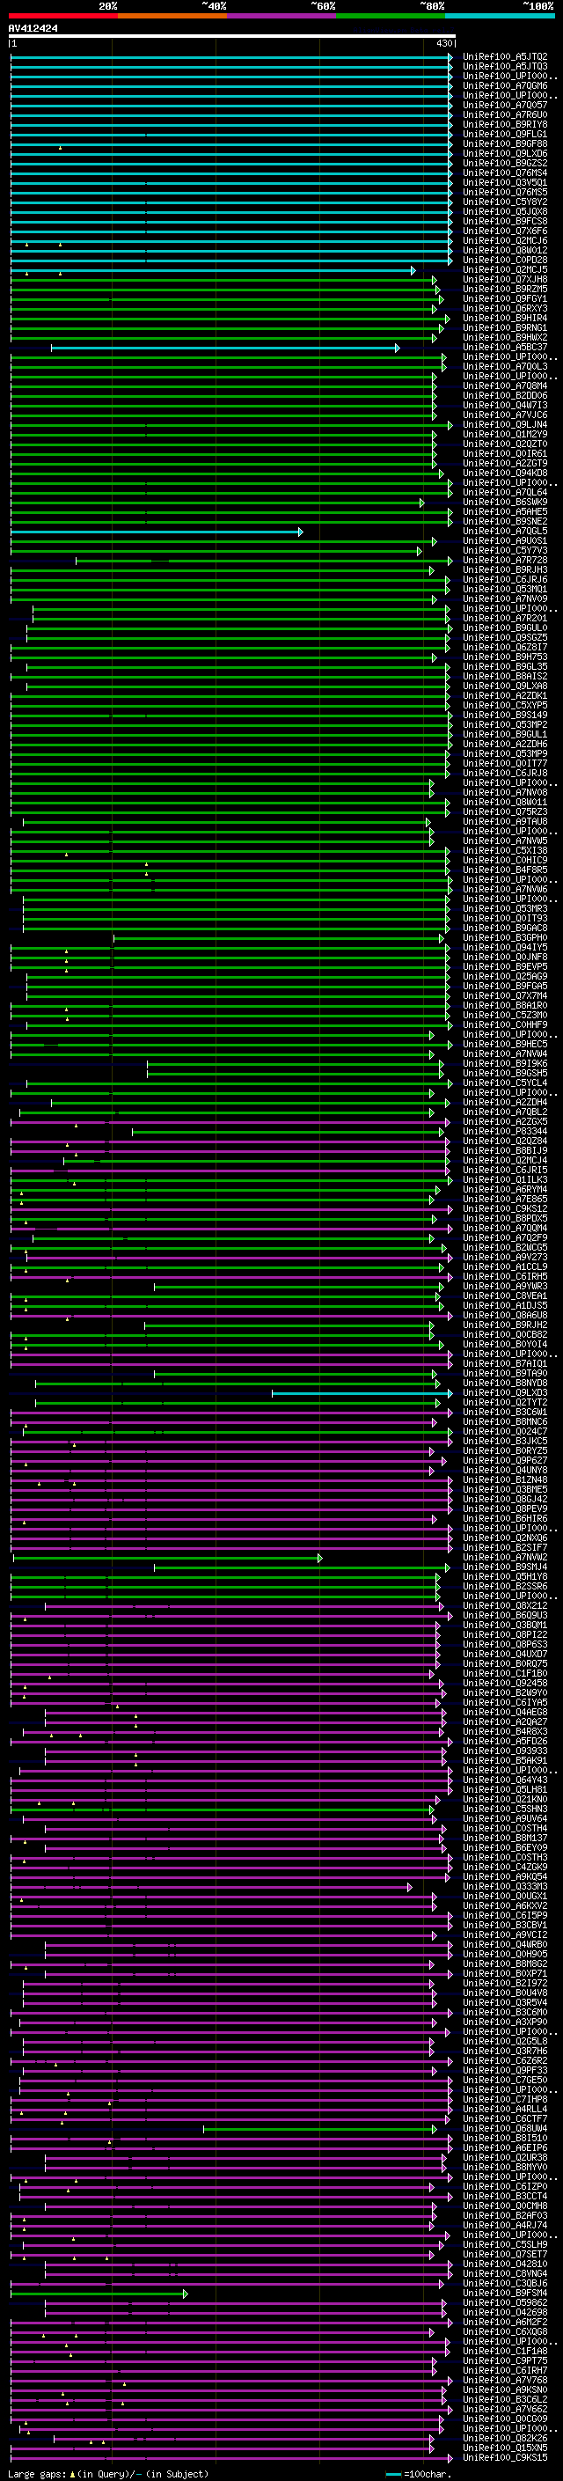Click the red 20% identity legend segment

click(x=62, y=16)
